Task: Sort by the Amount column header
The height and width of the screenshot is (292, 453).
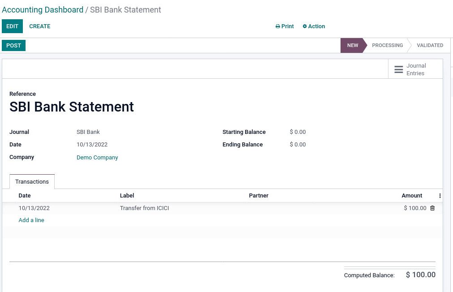Action: [411, 196]
